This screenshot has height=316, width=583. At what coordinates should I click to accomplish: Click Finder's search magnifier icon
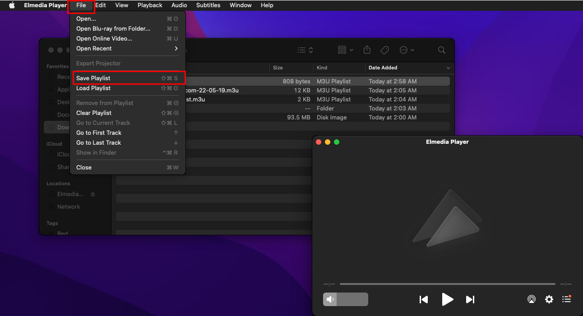pyautogui.click(x=442, y=50)
